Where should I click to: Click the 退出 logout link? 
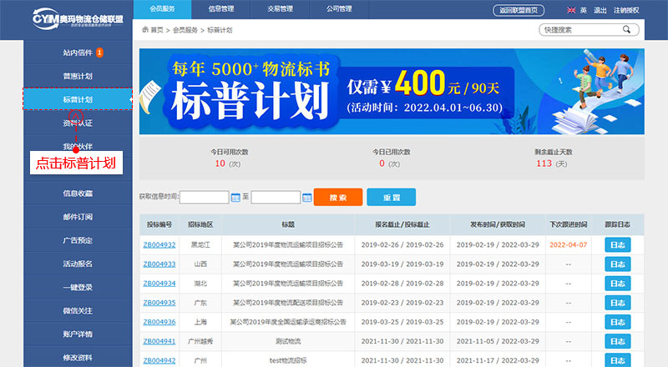[600, 10]
